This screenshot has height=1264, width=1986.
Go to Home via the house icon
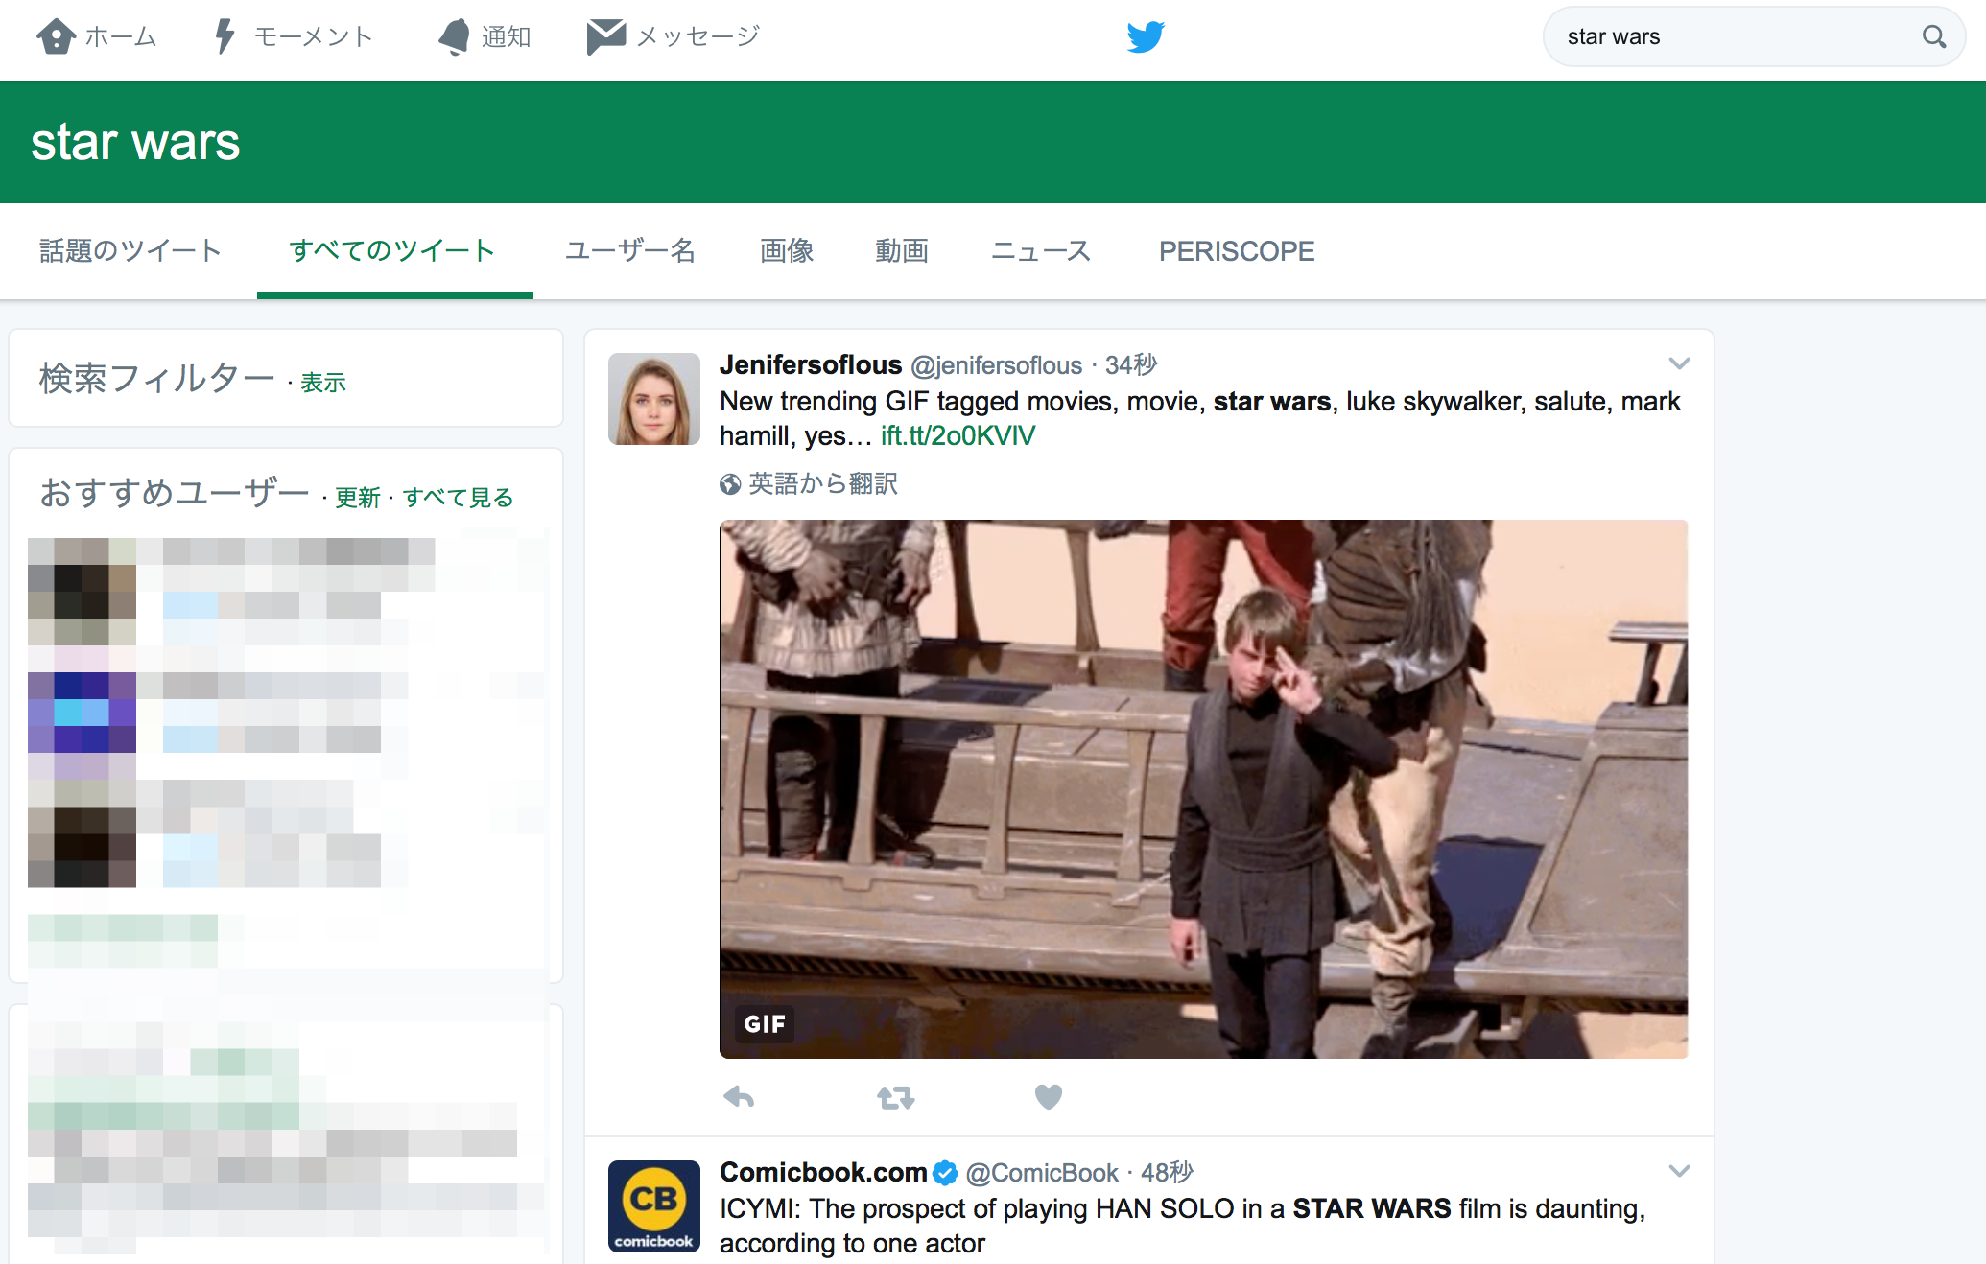56,36
